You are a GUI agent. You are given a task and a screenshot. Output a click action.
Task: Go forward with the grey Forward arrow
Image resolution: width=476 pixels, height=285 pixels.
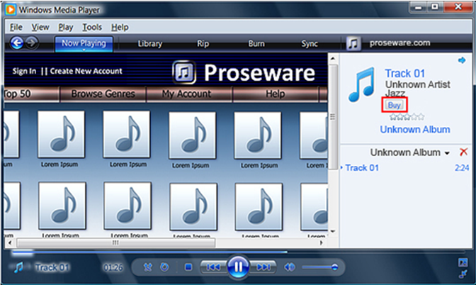click(32, 43)
